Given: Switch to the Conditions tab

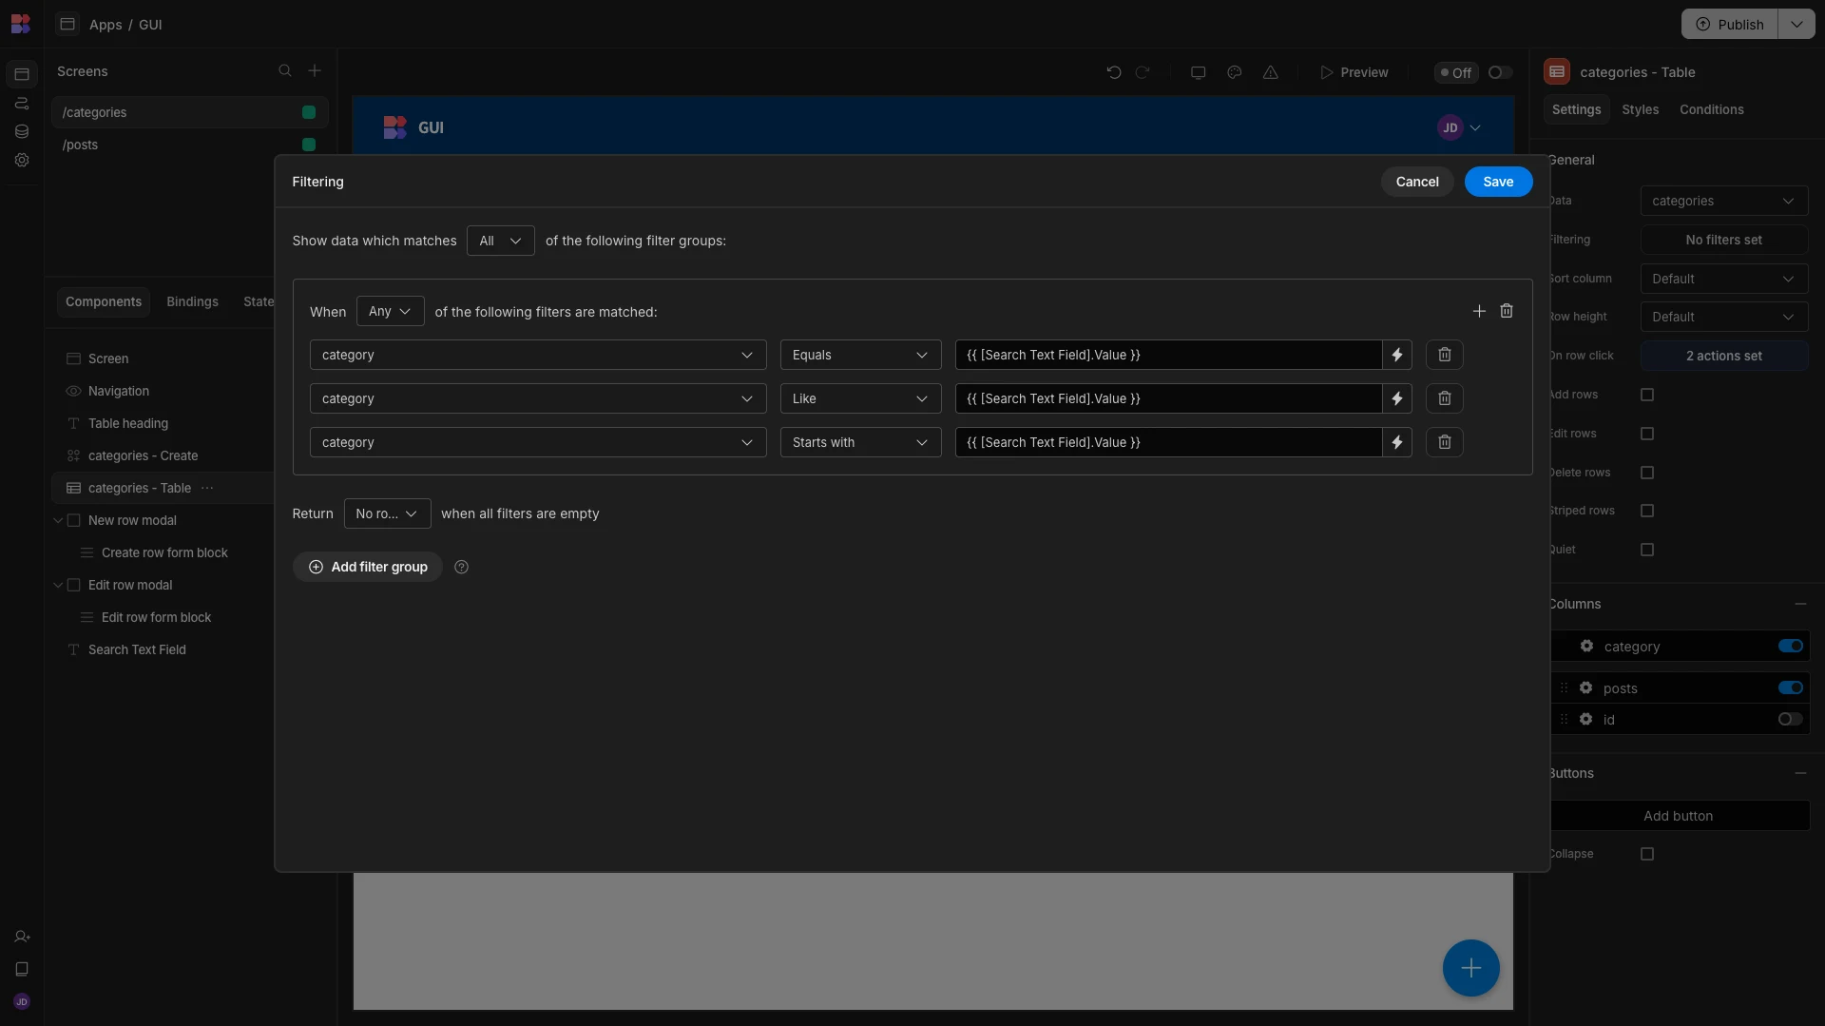Looking at the screenshot, I should coord(1711,109).
